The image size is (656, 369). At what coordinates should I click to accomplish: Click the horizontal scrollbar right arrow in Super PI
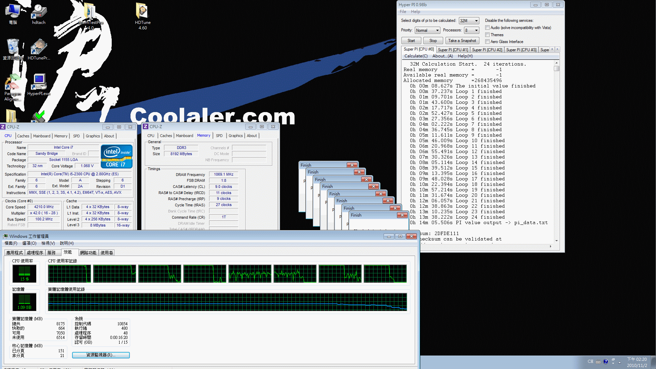550,246
